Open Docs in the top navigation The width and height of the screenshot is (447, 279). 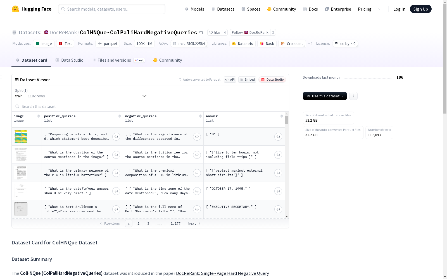(x=310, y=9)
